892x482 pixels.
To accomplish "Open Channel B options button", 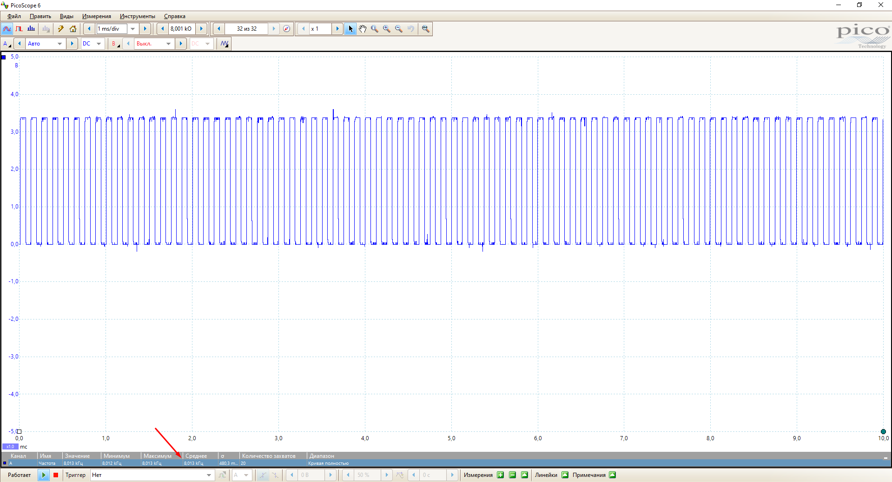I will coord(115,44).
